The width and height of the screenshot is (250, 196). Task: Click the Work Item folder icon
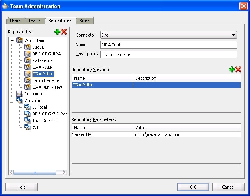click(x=20, y=40)
